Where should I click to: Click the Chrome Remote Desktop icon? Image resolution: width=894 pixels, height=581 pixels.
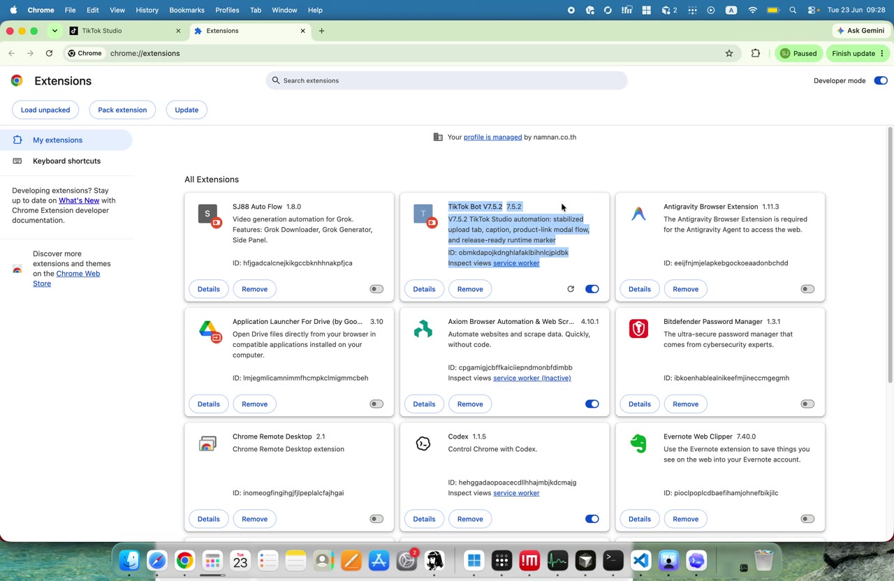[x=207, y=444]
